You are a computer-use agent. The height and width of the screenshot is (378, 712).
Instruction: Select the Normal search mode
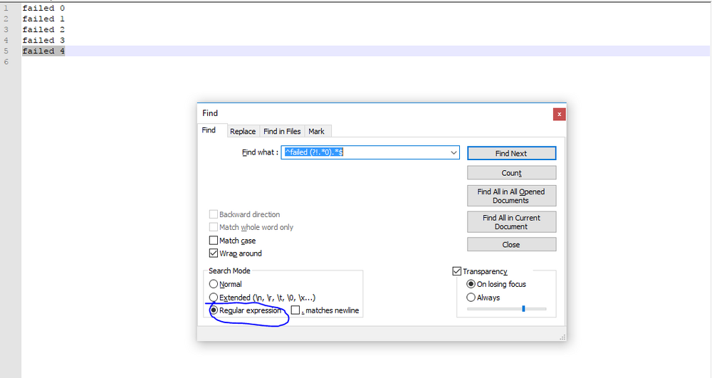click(x=214, y=284)
